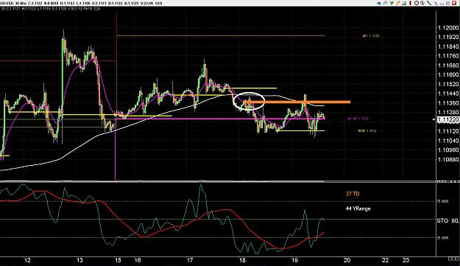This screenshot has width=460, height=266.
Task: Click the 1.11120 price axis label
Action: pos(448,131)
